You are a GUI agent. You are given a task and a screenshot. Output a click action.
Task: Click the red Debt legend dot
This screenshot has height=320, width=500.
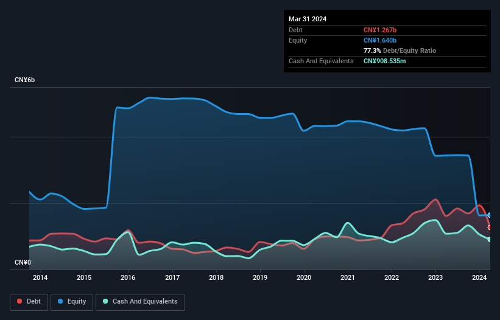click(x=19, y=301)
